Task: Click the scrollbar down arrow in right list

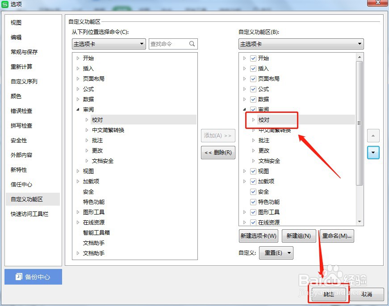Action: click(360, 222)
